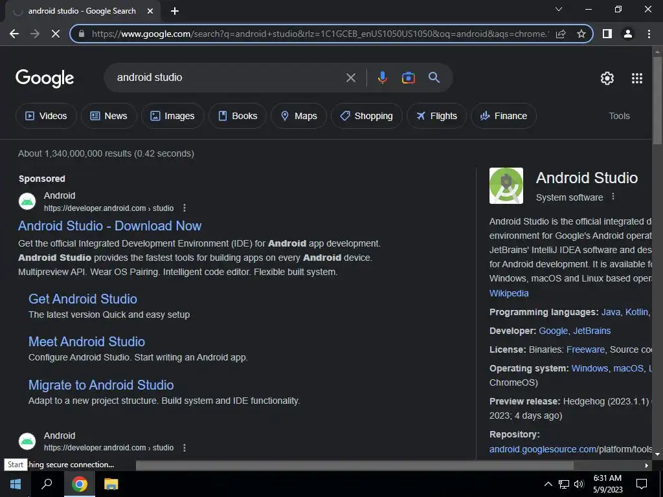The height and width of the screenshot is (497, 663).
Task: Open the notification center
Action: click(642, 484)
